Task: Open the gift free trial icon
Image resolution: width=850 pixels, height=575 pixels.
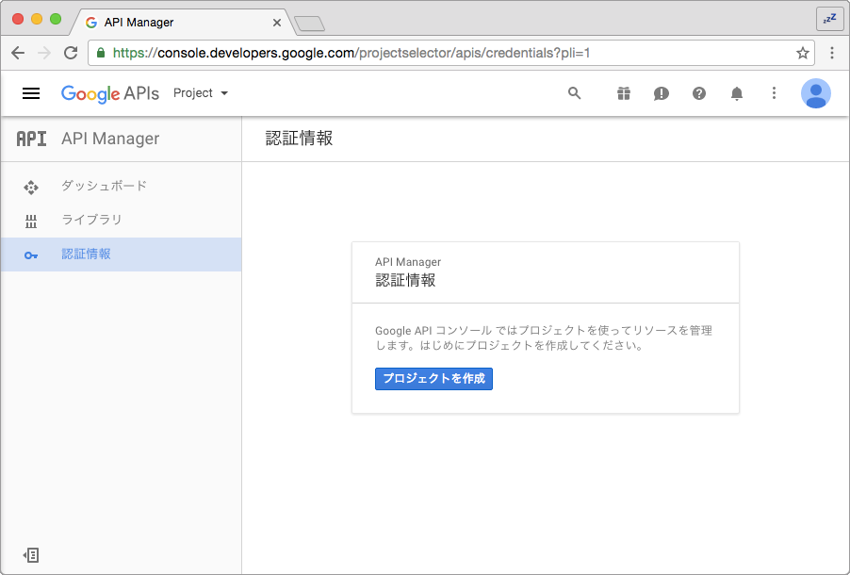Action: coord(624,93)
